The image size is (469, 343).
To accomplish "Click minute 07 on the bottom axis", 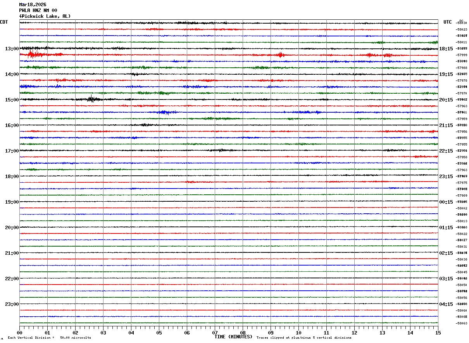I will click(x=215, y=333).
